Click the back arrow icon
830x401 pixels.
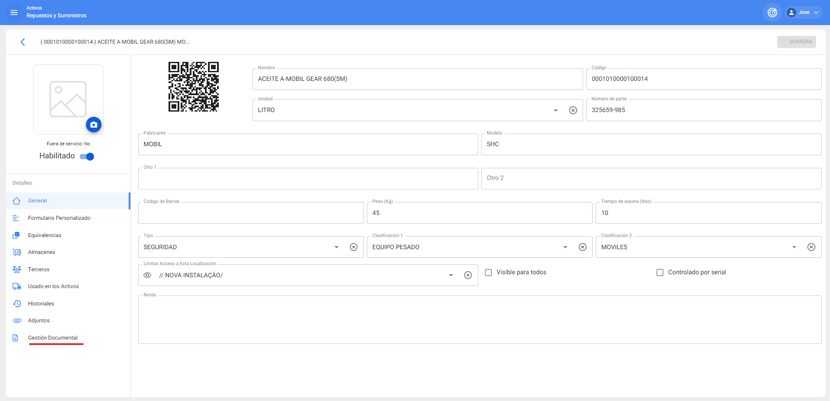click(23, 42)
